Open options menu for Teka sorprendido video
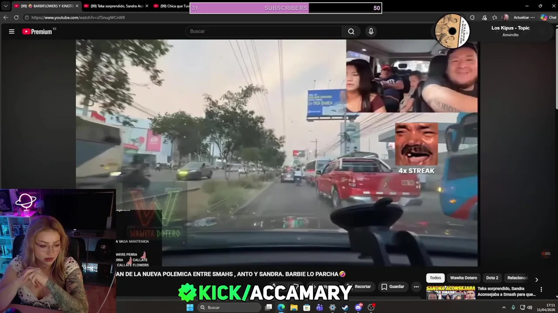The width and height of the screenshot is (558, 313). coord(541,289)
